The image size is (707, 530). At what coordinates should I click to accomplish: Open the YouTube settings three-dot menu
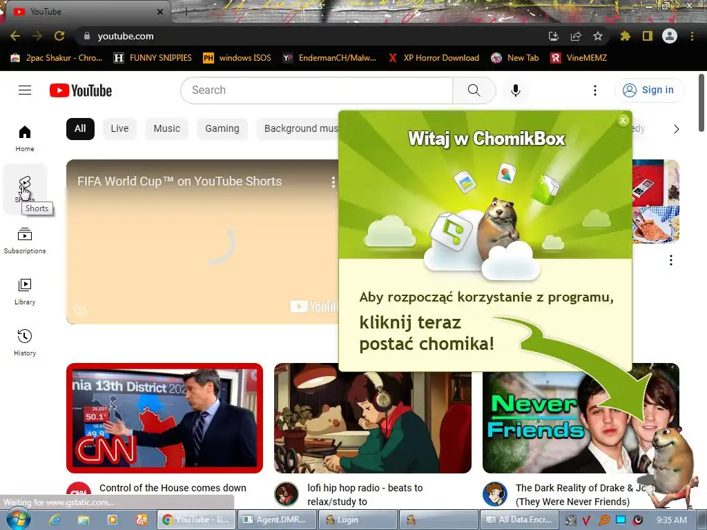[594, 90]
